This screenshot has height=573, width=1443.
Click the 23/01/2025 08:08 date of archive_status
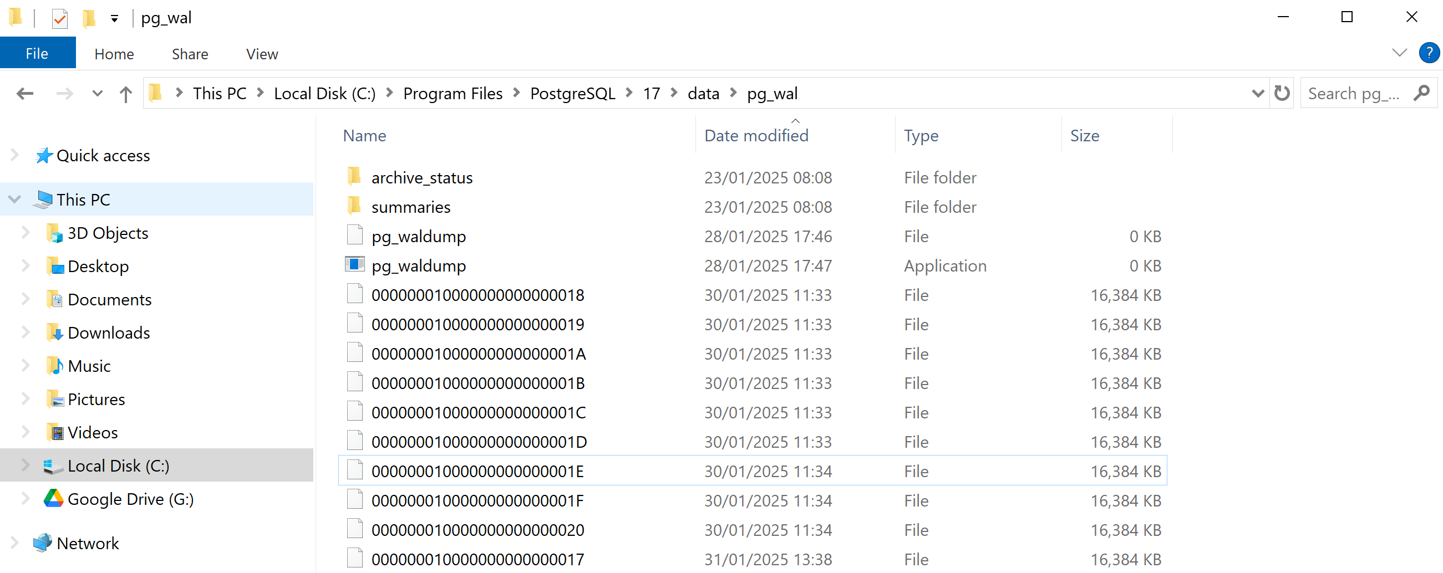click(x=768, y=177)
